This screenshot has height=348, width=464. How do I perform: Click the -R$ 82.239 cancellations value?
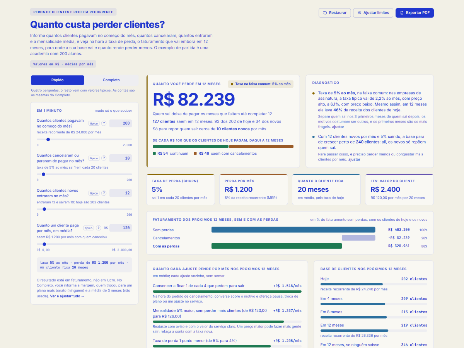pyautogui.click(x=399, y=238)
